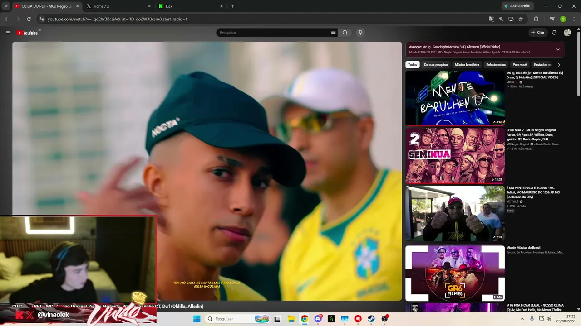Close the Home / X tab
The height and width of the screenshot is (326, 581).
coord(149,6)
